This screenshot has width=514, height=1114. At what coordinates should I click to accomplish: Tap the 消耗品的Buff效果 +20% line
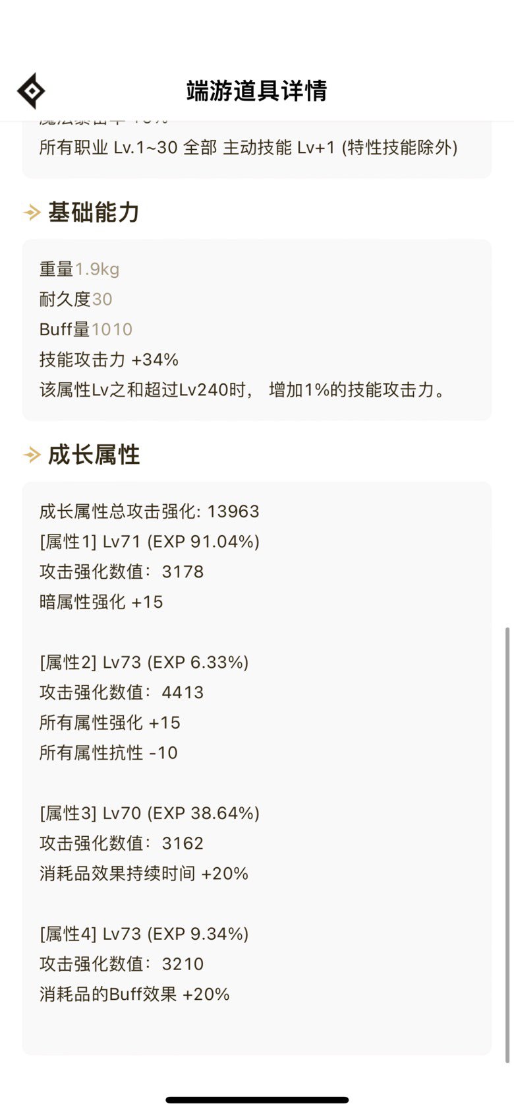pos(134,995)
